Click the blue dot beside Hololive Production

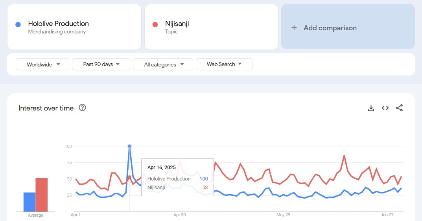(18, 24)
